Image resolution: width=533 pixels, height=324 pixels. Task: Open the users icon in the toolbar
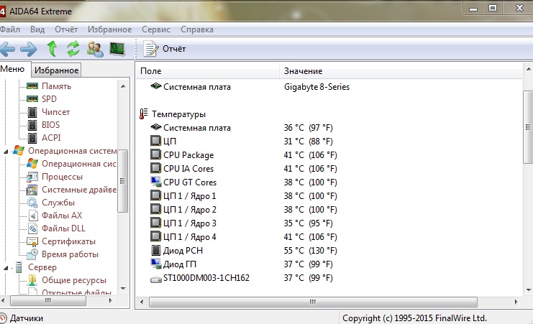tap(95, 50)
